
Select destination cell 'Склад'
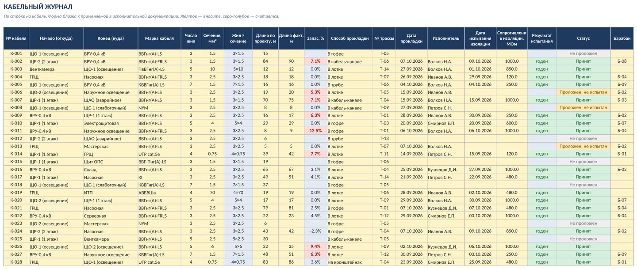click(x=111, y=170)
